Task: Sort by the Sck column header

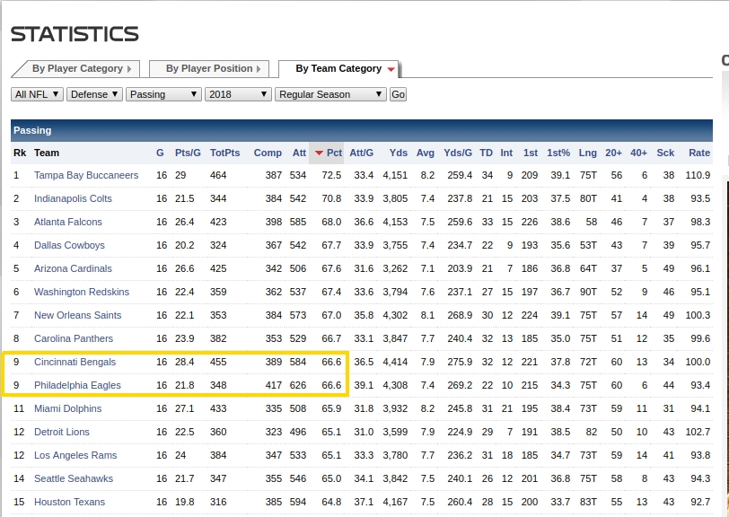Action: point(665,153)
